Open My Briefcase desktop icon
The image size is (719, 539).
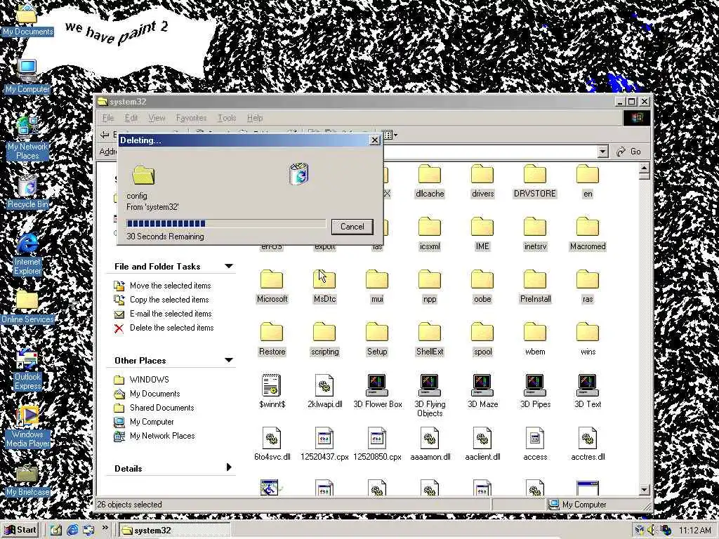coord(27,480)
